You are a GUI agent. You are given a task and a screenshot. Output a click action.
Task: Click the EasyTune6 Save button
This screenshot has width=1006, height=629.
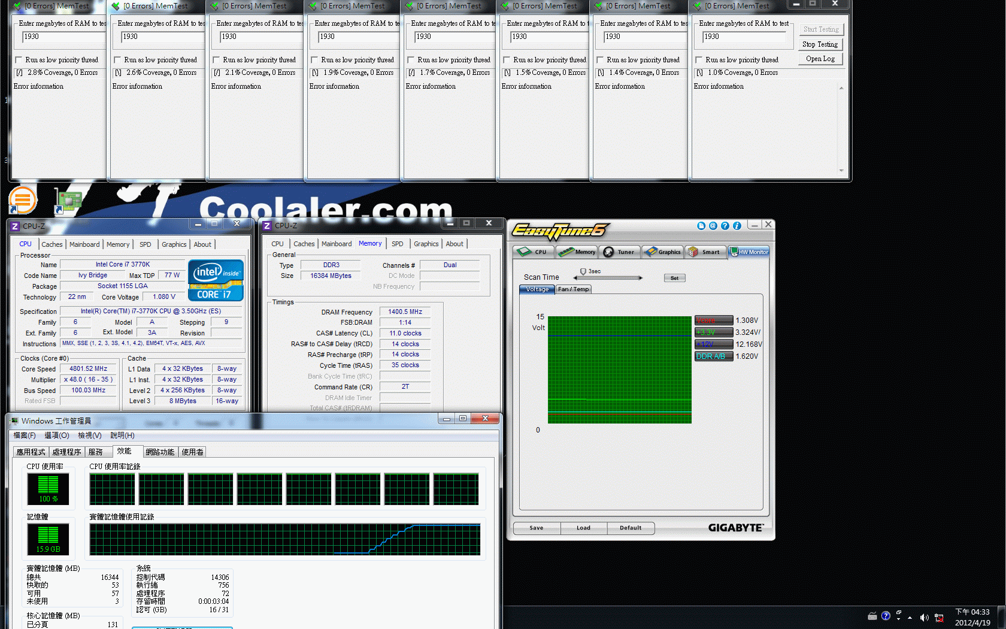pos(537,528)
